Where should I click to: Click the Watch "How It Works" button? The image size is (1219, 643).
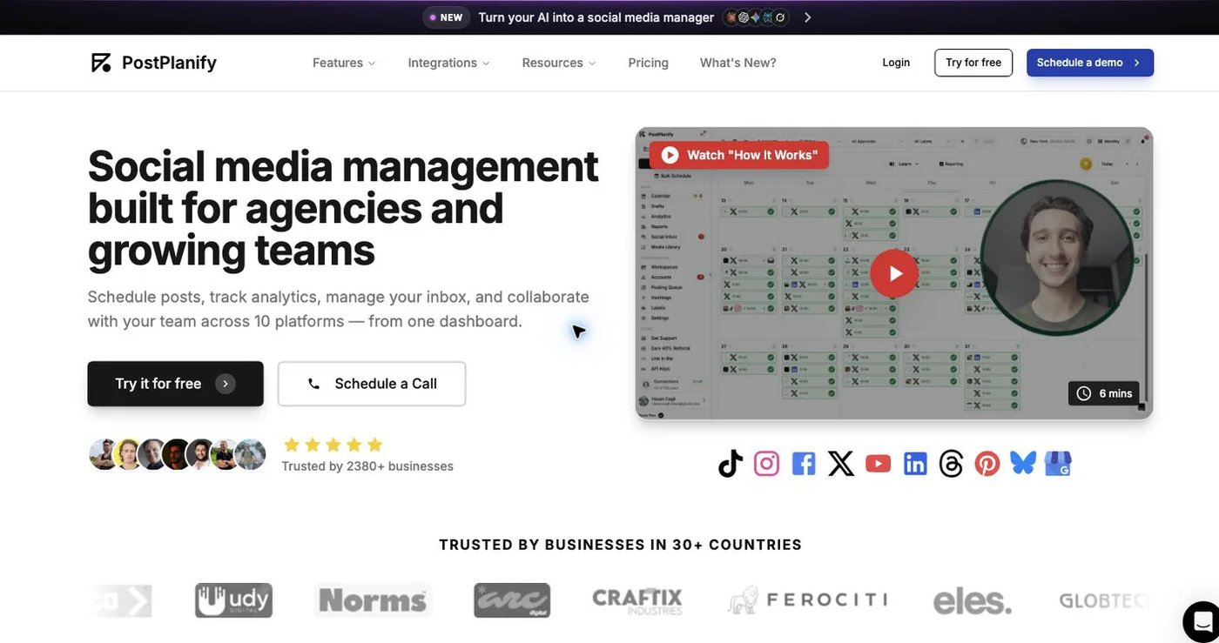739,155
